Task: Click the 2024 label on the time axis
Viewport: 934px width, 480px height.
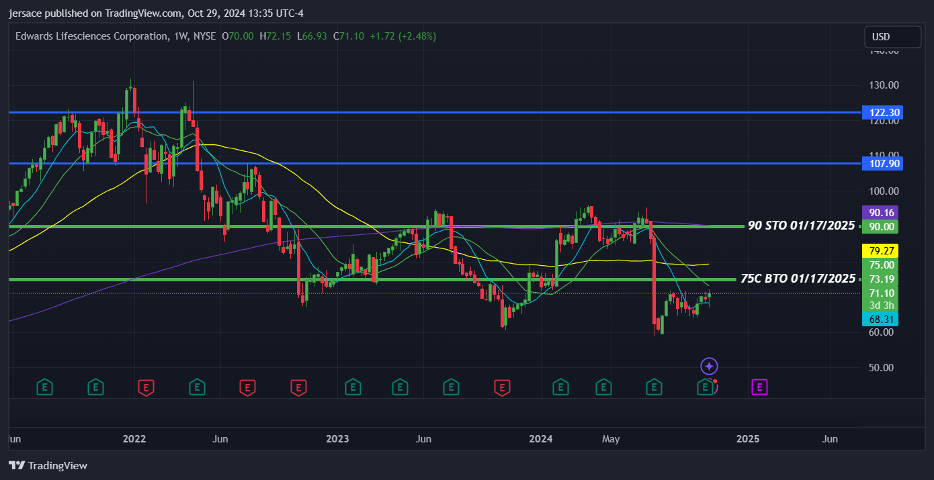Action: (x=541, y=439)
